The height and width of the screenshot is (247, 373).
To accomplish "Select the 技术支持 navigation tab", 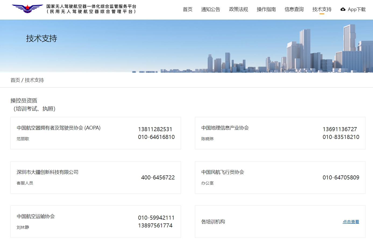I will pyautogui.click(x=322, y=9).
